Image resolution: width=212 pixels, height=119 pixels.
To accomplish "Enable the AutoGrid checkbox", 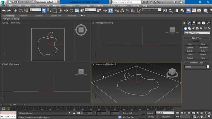I will [x=190, y=41].
